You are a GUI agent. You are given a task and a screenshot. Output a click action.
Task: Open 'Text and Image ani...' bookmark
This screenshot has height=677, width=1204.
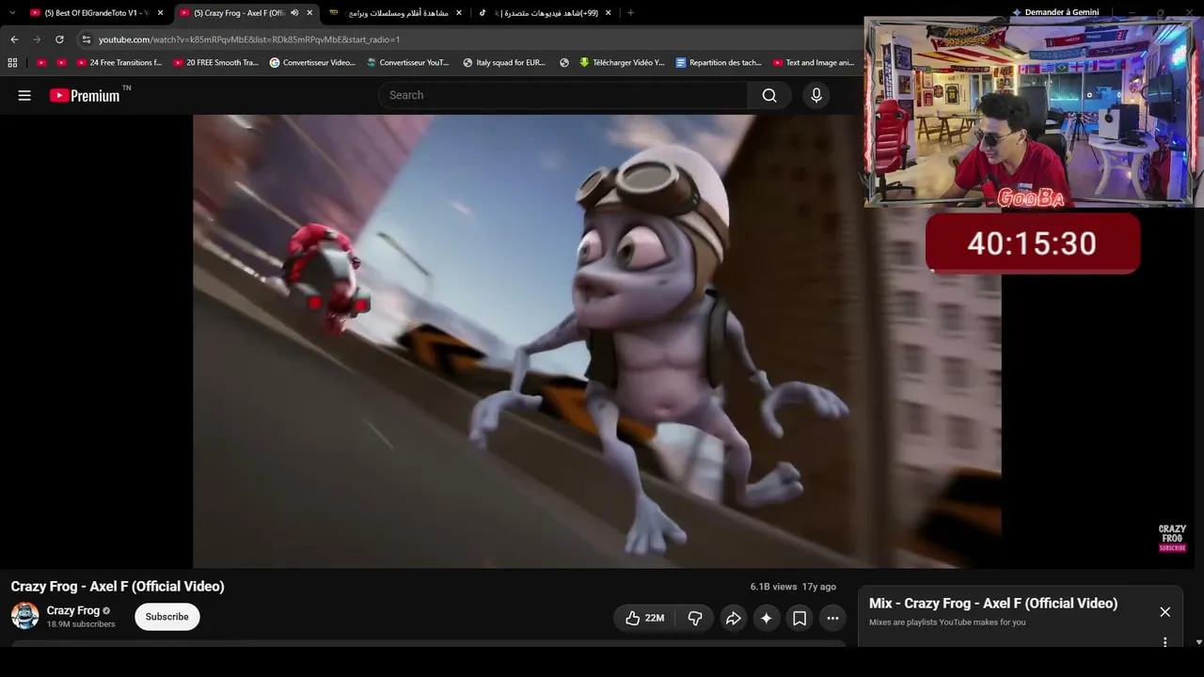pyautogui.click(x=814, y=63)
